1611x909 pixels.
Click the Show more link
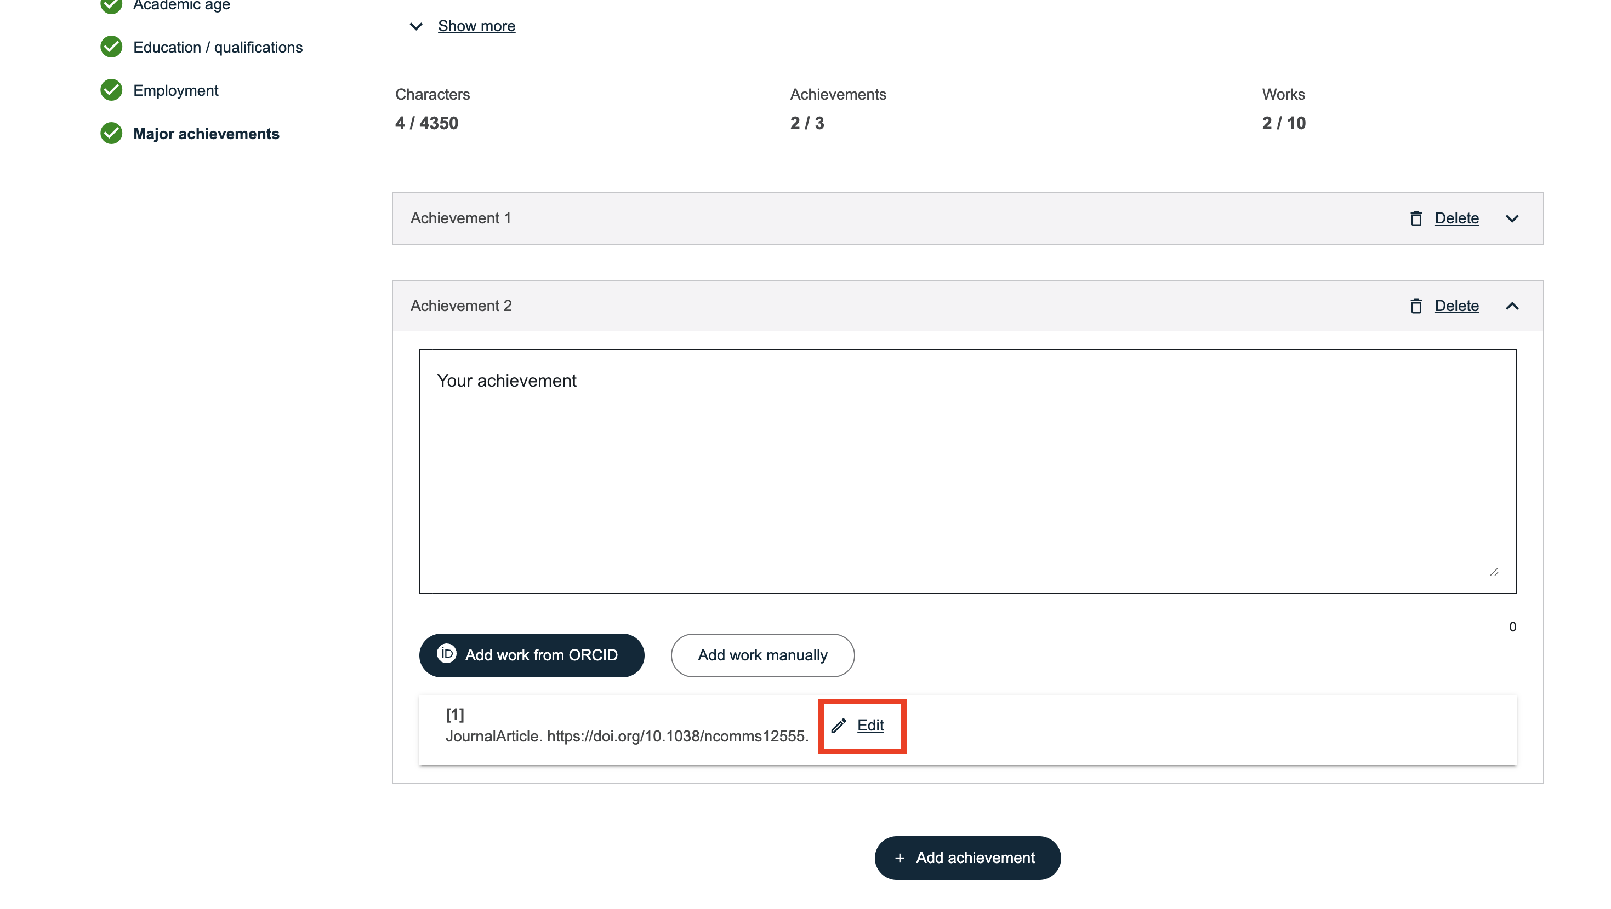tap(476, 26)
